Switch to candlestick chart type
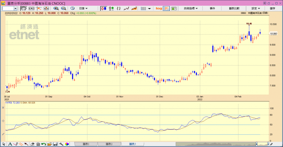Viewport: 283px width, 147px height. (103, 8)
